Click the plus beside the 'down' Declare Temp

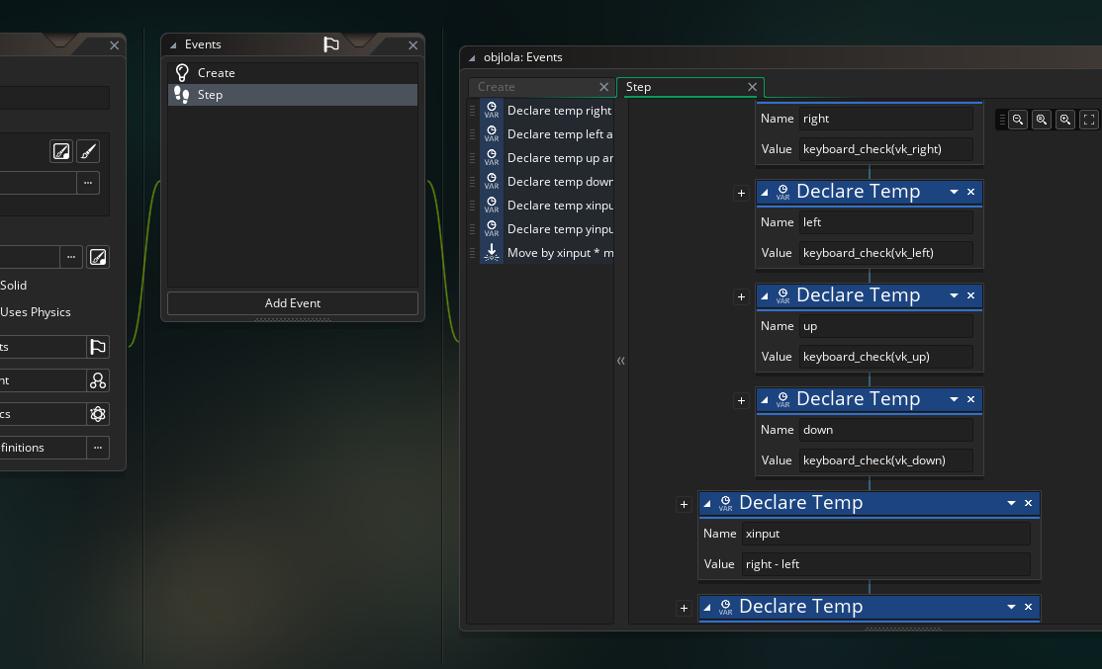click(x=741, y=401)
